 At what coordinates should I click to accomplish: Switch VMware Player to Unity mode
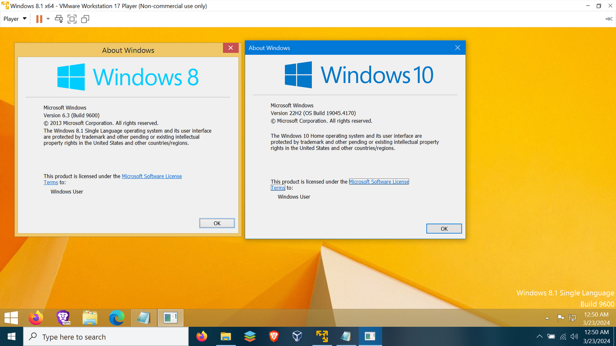coord(85,19)
